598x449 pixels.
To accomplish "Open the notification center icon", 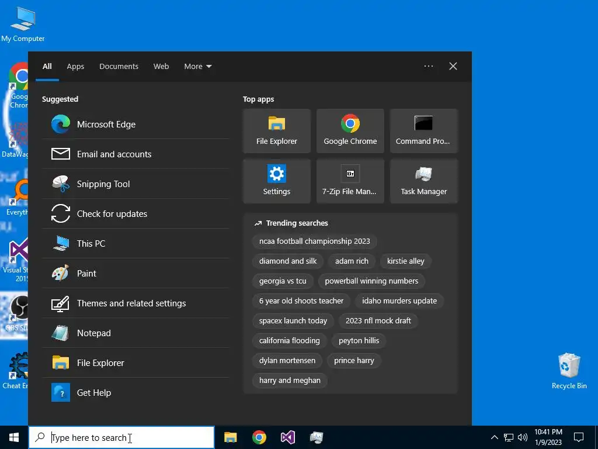I will (x=579, y=437).
